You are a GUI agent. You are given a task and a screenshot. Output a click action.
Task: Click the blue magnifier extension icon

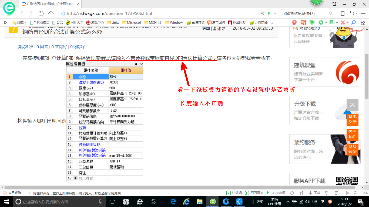pos(353,23)
